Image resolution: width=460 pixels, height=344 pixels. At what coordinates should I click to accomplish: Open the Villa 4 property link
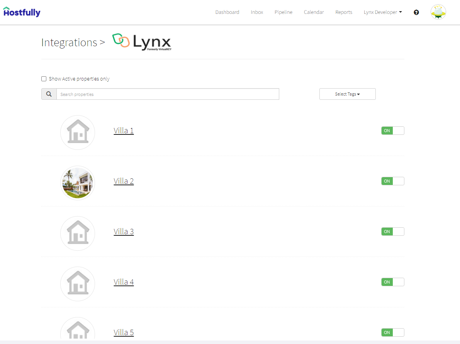tap(124, 282)
